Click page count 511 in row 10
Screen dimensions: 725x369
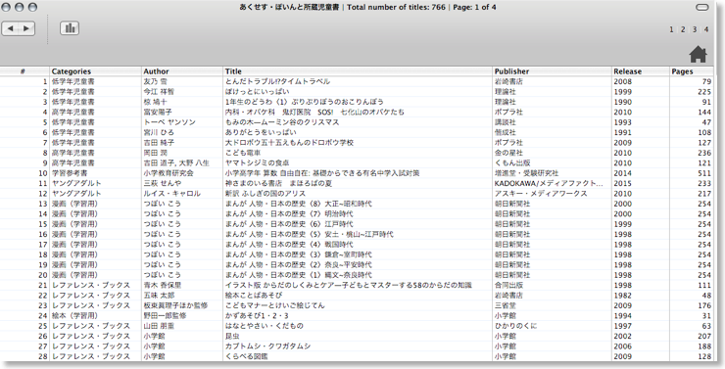point(704,173)
